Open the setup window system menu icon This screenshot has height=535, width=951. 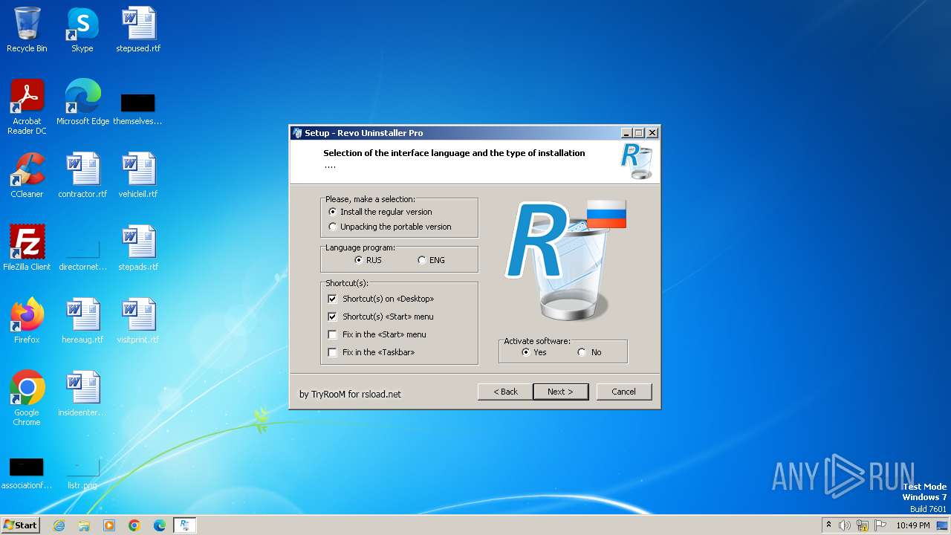(x=297, y=133)
